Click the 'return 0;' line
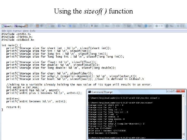Viewport: 187px width, 140px height. tap(14, 107)
